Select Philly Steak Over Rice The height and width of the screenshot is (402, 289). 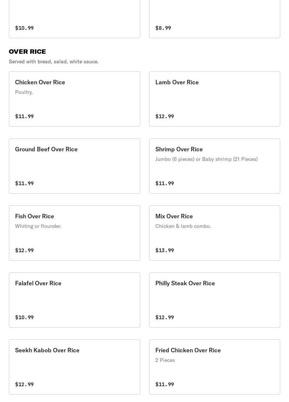tap(214, 300)
